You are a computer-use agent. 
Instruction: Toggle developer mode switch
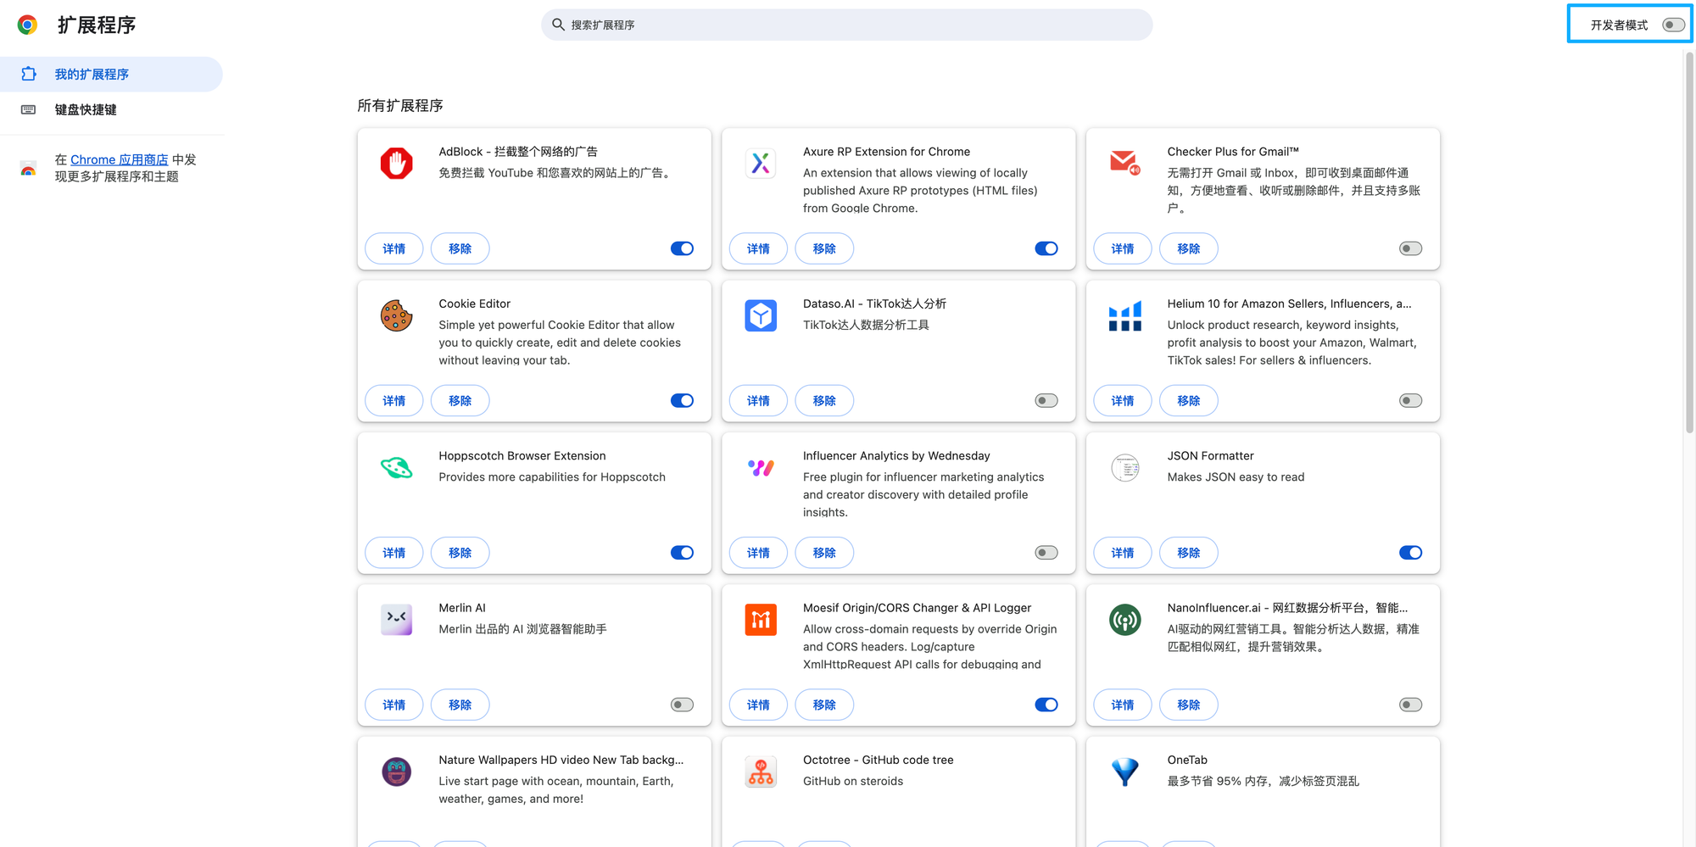point(1673,25)
